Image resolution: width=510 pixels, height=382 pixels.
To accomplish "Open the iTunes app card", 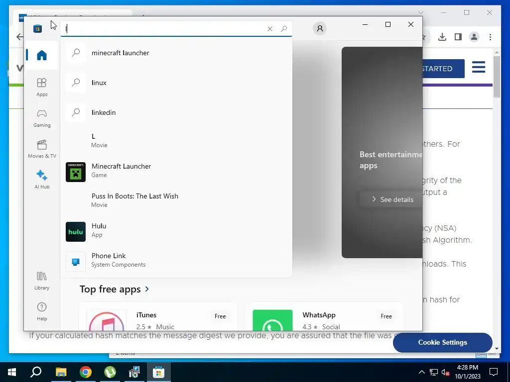I will (158, 317).
